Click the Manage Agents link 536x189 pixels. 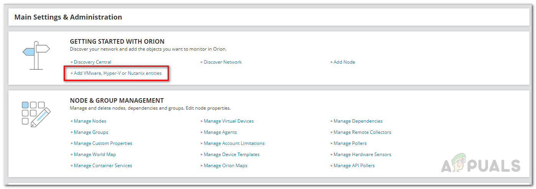click(220, 132)
